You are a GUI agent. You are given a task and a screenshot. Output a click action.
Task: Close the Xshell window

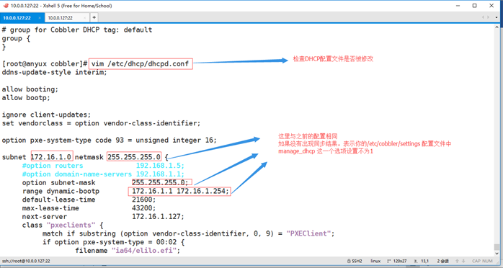tap(491, 6)
